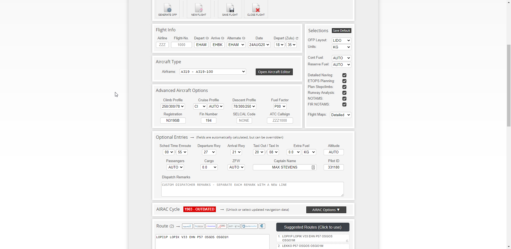Toggle the ETOPS Planning checkbox
511x249 pixels.
pyautogui.click(x=344, y=81)
